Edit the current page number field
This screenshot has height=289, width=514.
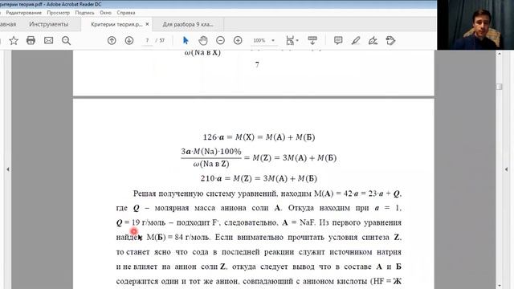tap(148, 40)
